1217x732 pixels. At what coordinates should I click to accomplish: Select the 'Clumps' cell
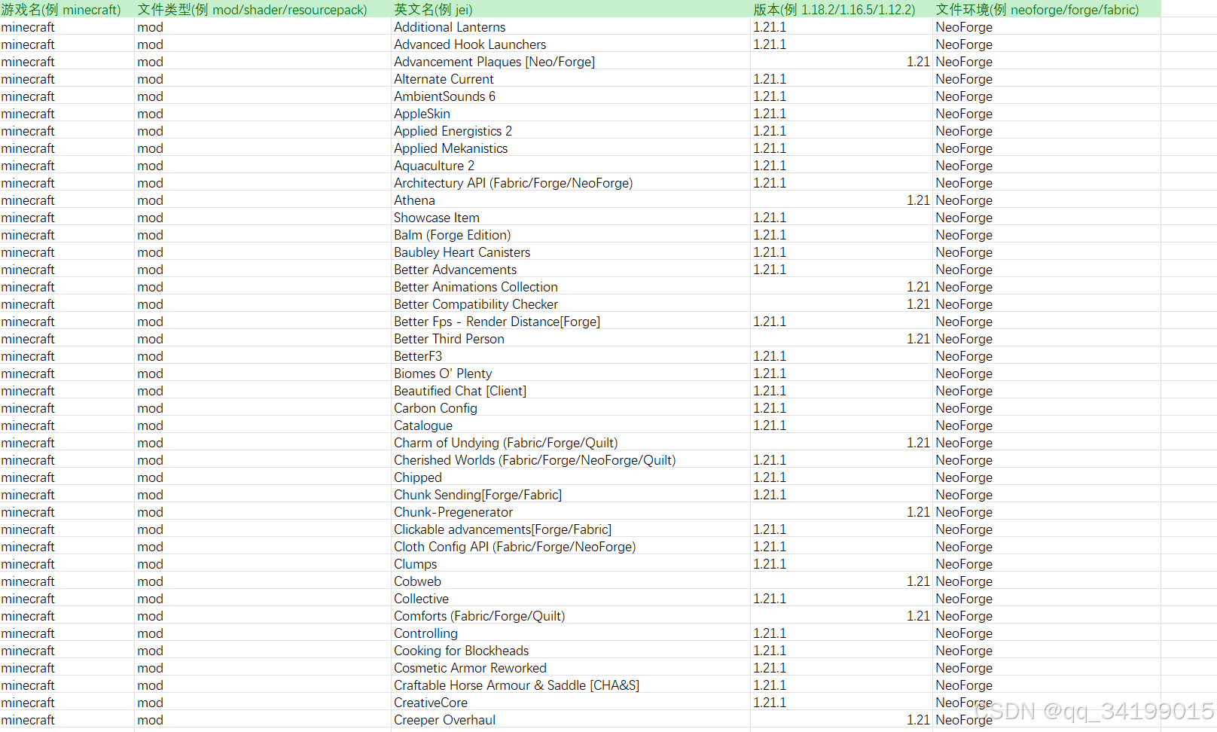571,564
